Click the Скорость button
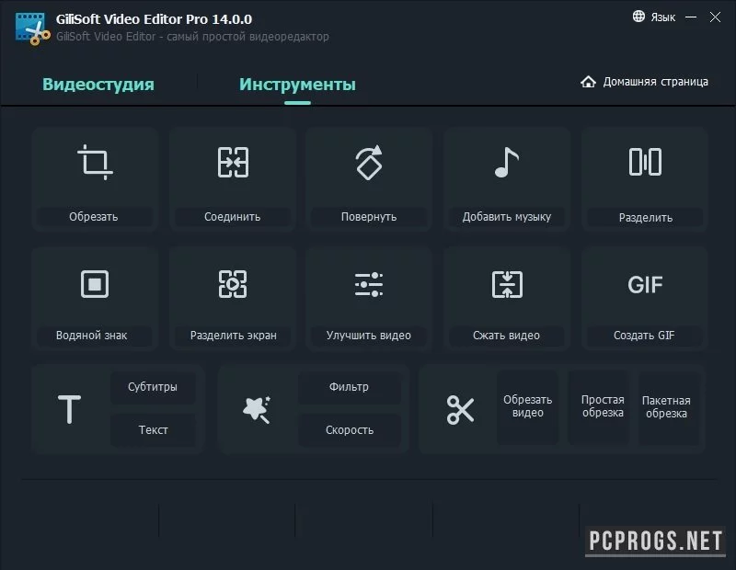Screen dimensions: 736x570 coord(350,429)
